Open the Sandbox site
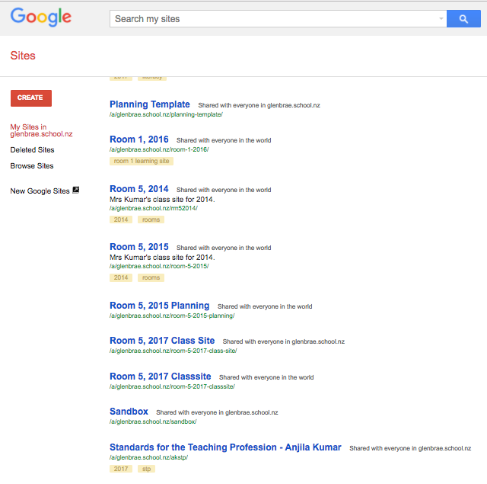 (x=129, y=412)
